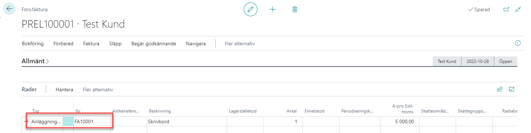
Task: Maximize Rader section with expand icon
Action: pos(512,89)
